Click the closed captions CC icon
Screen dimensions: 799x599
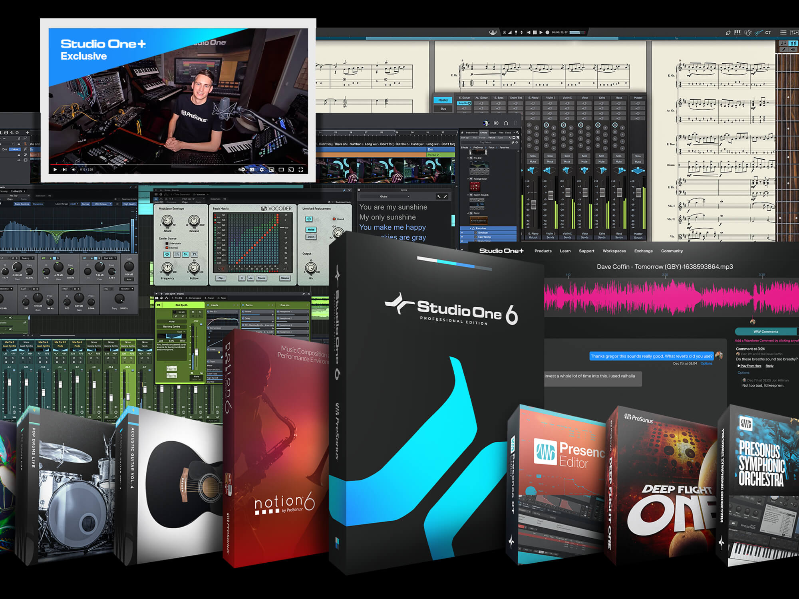click(252, 170)
